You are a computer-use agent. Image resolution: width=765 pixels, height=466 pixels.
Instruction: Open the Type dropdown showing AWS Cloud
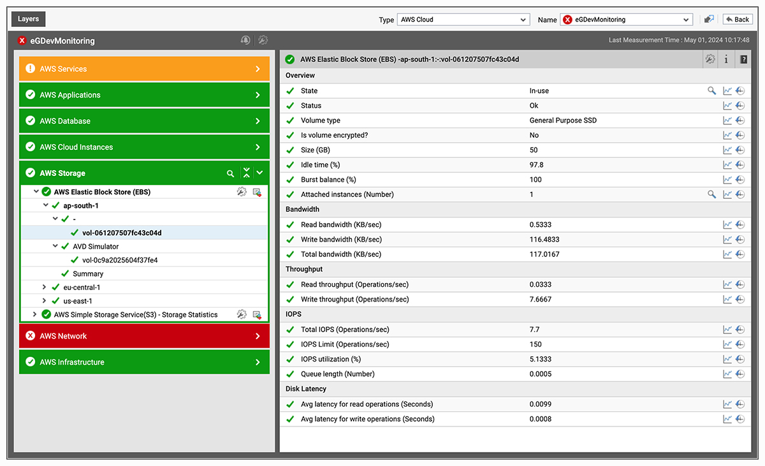coord(463,20)
